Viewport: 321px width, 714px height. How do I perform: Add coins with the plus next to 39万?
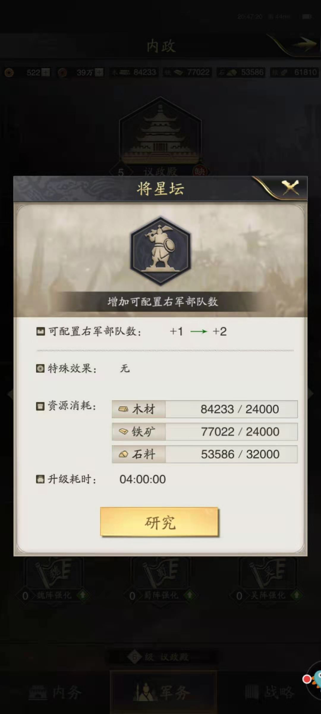point(99,72)
